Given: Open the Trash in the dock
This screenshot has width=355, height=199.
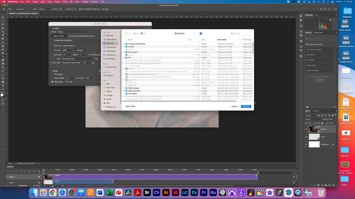Looking at the screenshot, I should [321, 192].
